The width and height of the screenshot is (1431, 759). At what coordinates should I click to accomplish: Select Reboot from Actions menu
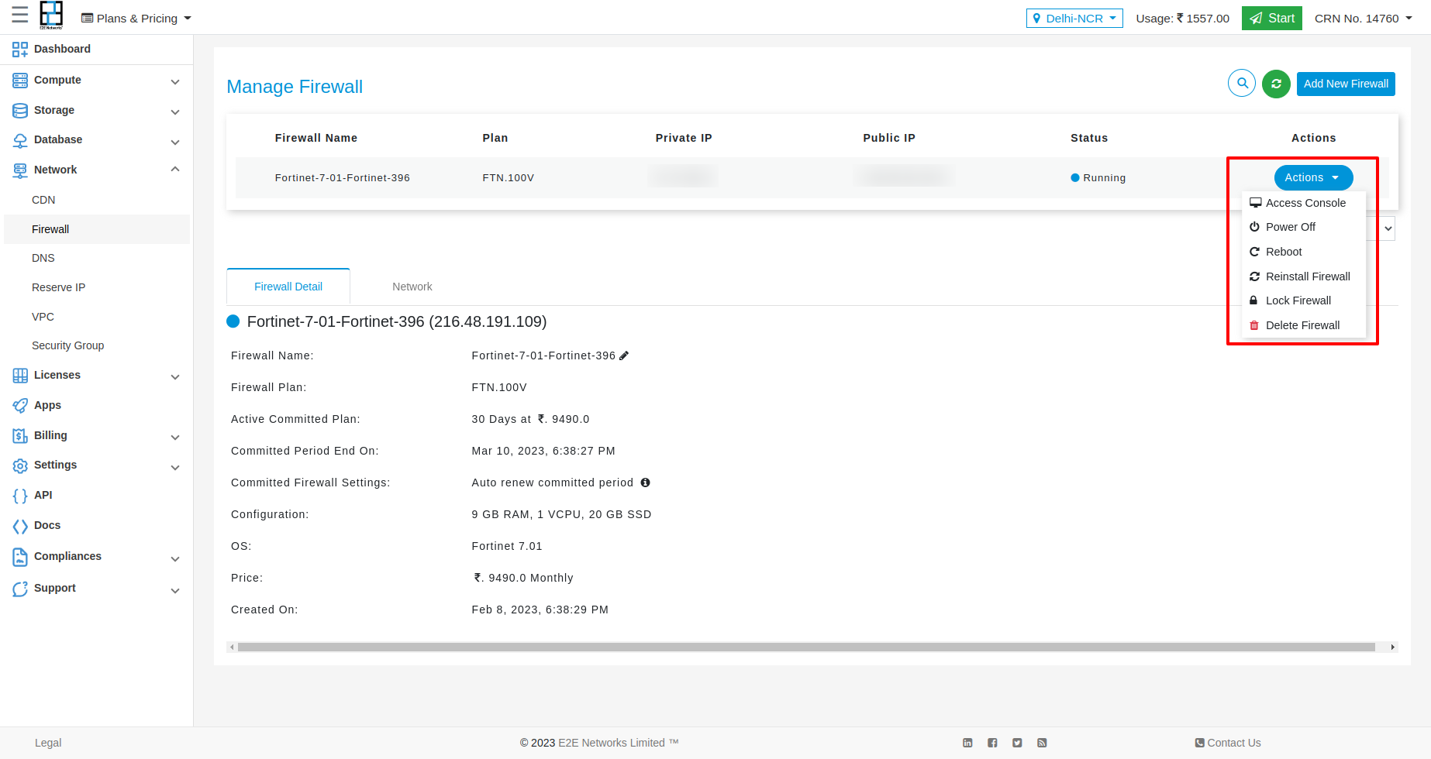(1303, 252)
